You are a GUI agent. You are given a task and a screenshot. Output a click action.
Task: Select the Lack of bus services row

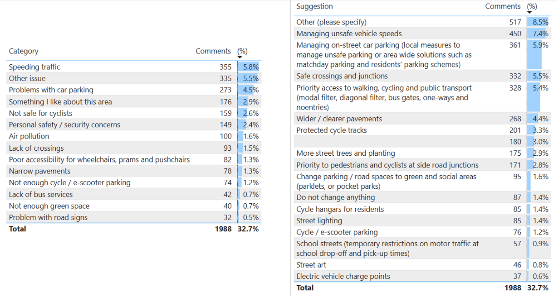pyautogui.click(x=41, y=195)
